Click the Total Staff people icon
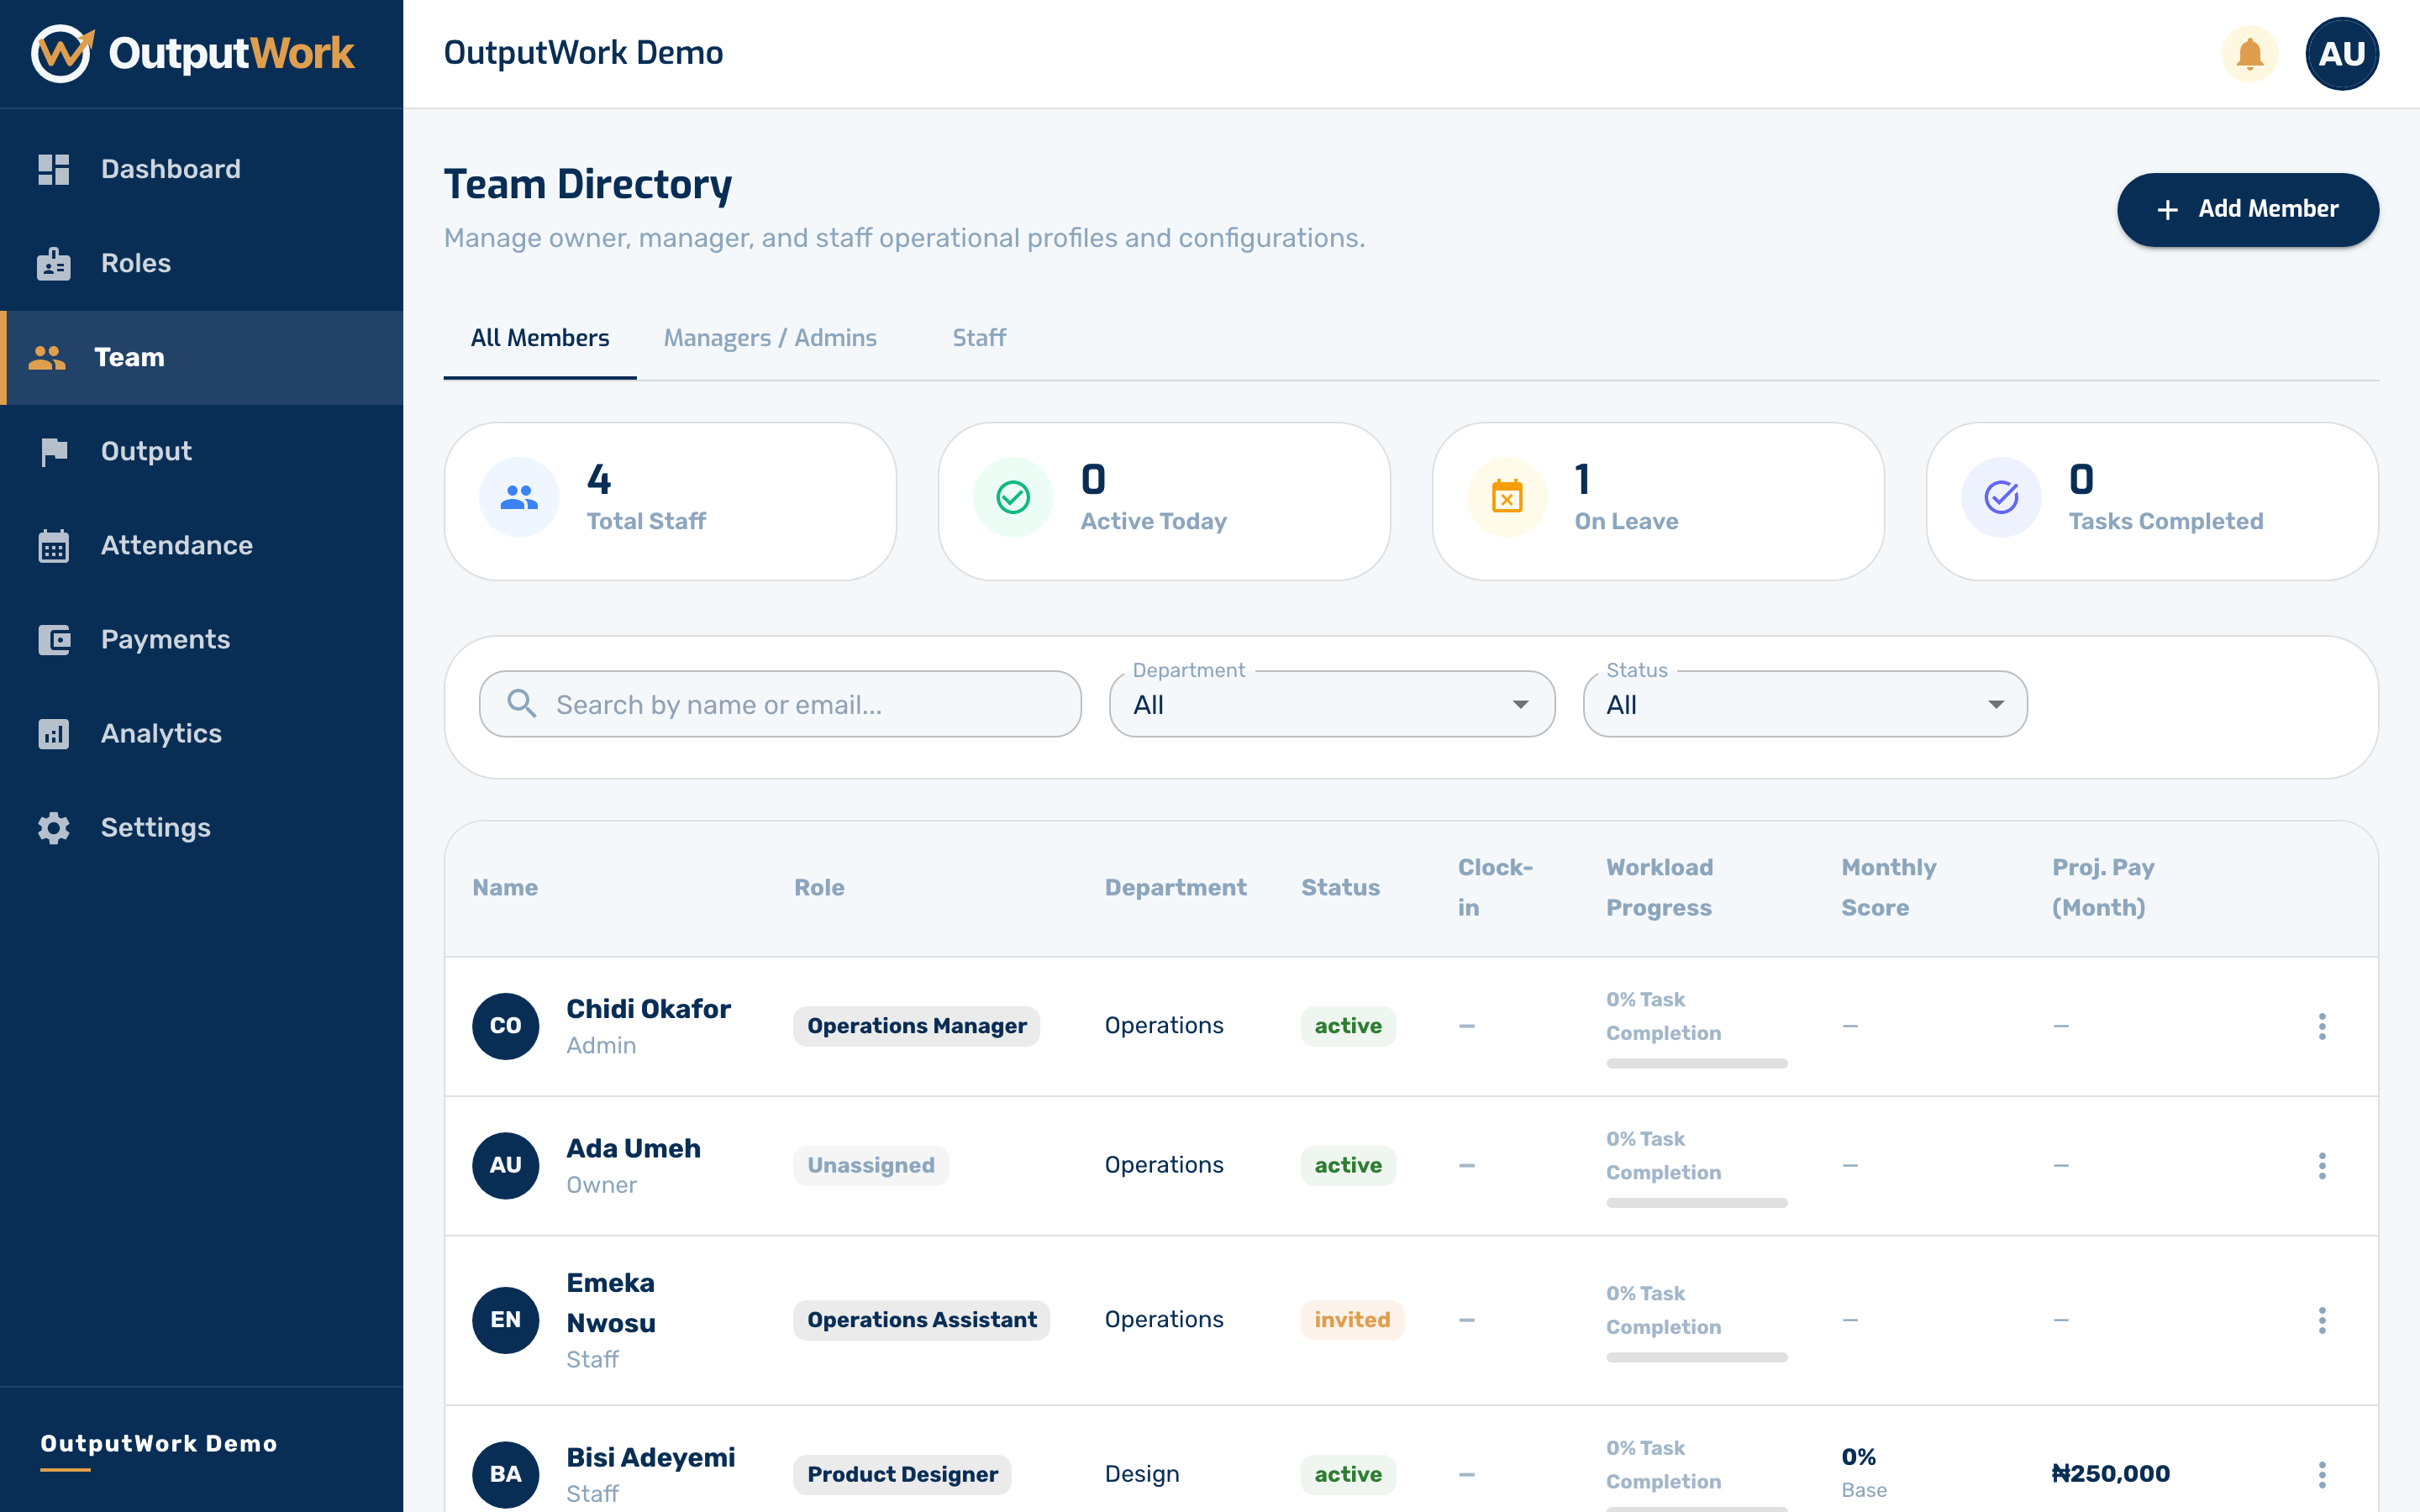The image size is (2420, 1512). [x=519, y=497]
